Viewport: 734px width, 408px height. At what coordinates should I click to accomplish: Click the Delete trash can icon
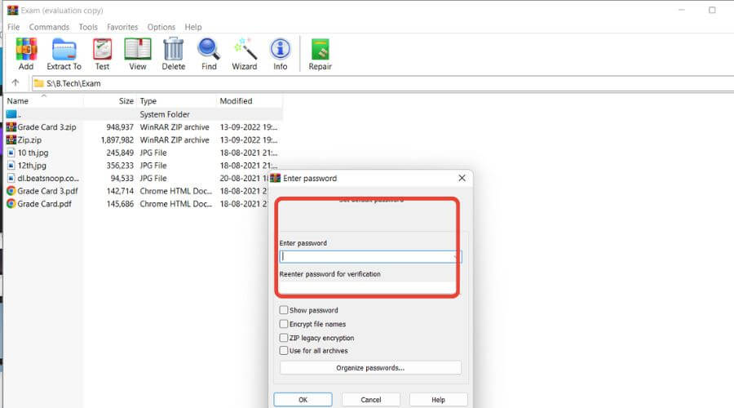[x=173, y=54]
